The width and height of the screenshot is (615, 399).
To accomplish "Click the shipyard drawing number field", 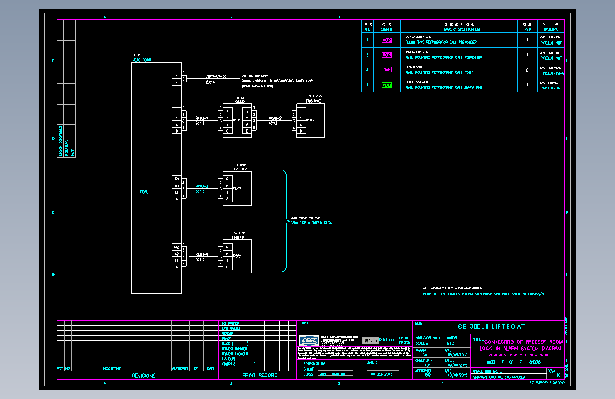I will [x=509, y=377].
